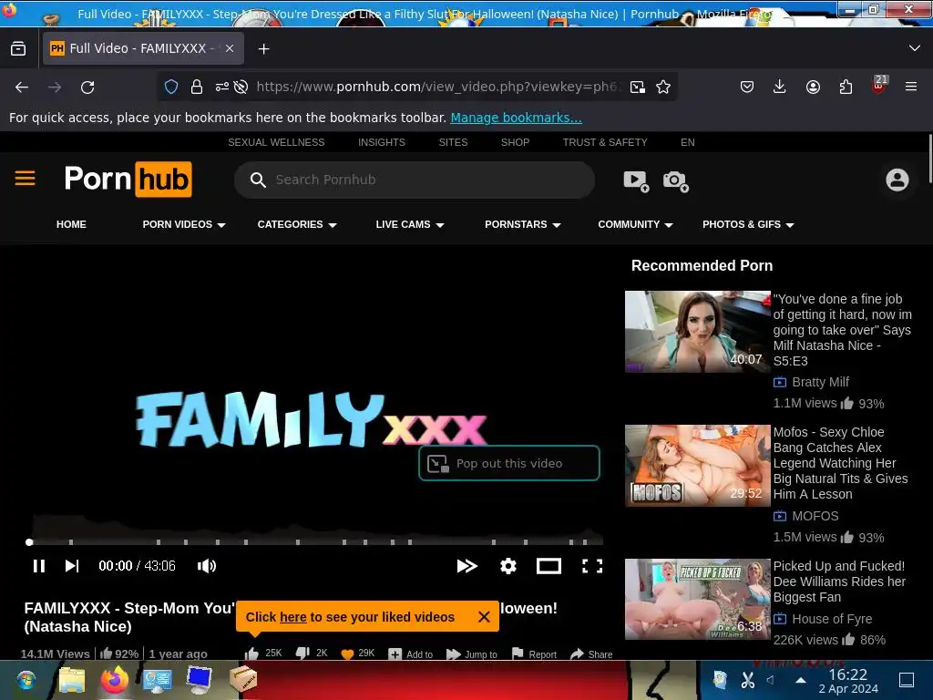Open SITES in the top bar
Image resolution: width=933 pixels, height=700 pixels.
coord(454,142)
